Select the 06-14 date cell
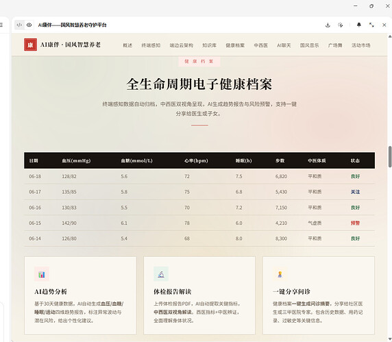Image resolution: width=392 pixels, height=342 pixels. (x=35, y=239)
